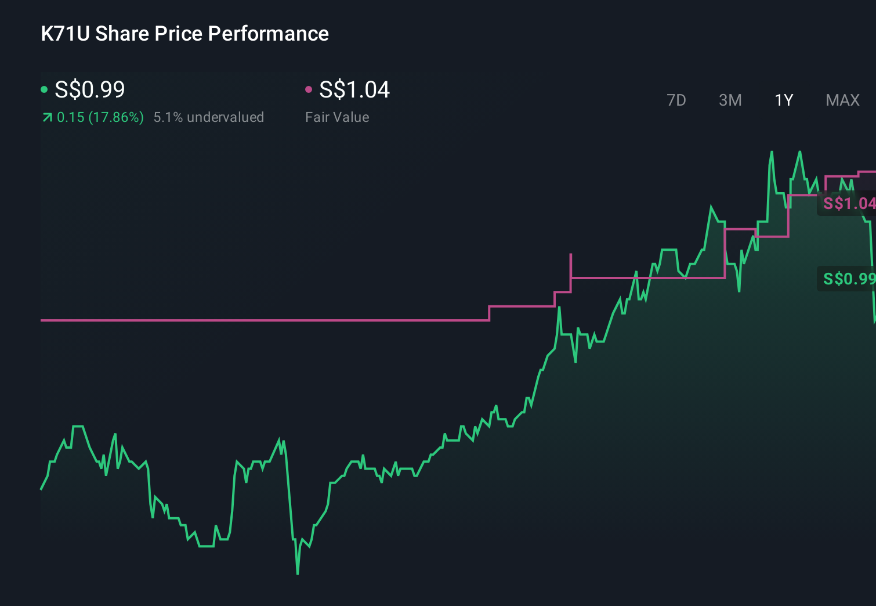The image size is (876, 606).
Task: Hide the fair value series via its legend
Action: point(310,89)
